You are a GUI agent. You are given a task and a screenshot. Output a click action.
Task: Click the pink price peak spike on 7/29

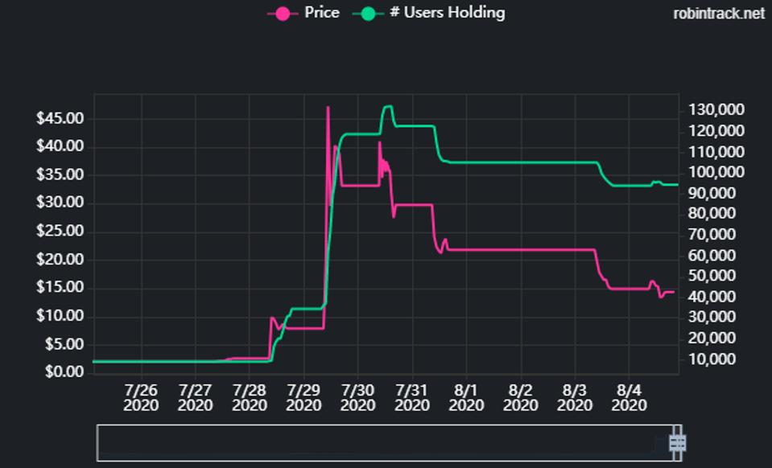[x=328, y=108]
